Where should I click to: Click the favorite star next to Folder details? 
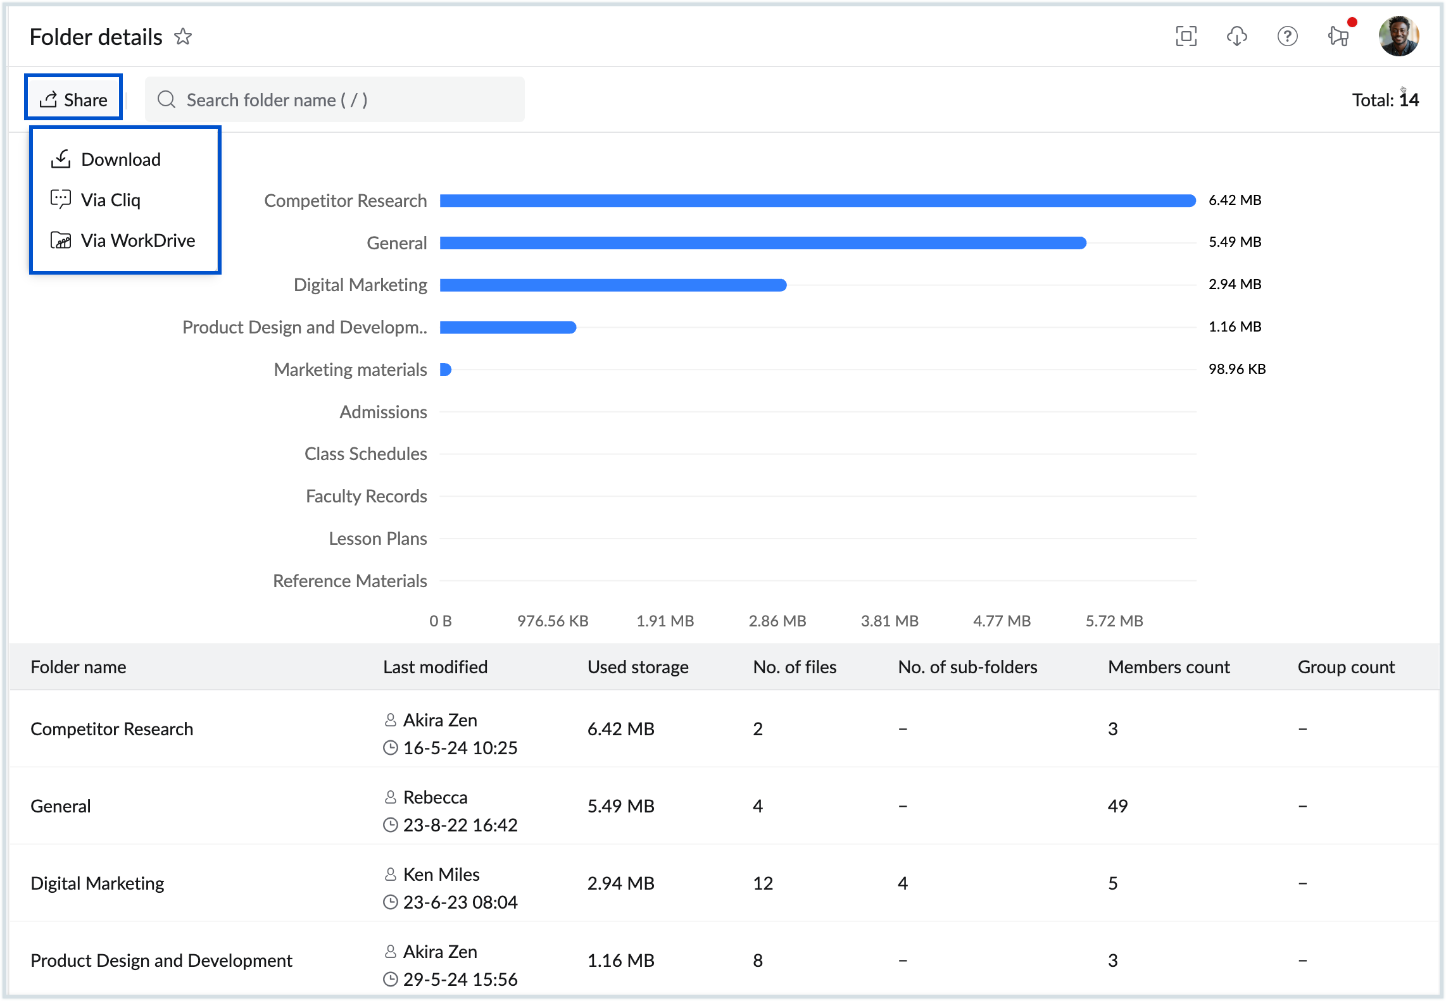[x=183, y=37]
